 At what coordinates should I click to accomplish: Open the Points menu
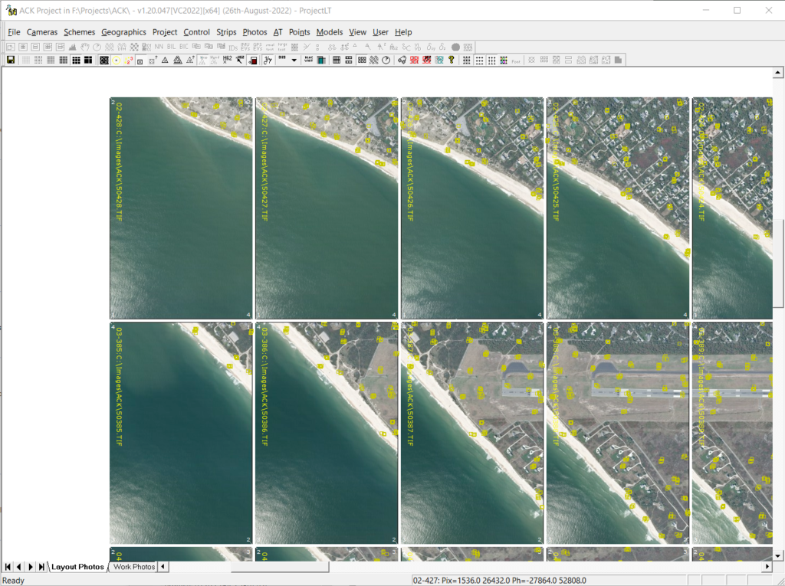tap(300, 32)
